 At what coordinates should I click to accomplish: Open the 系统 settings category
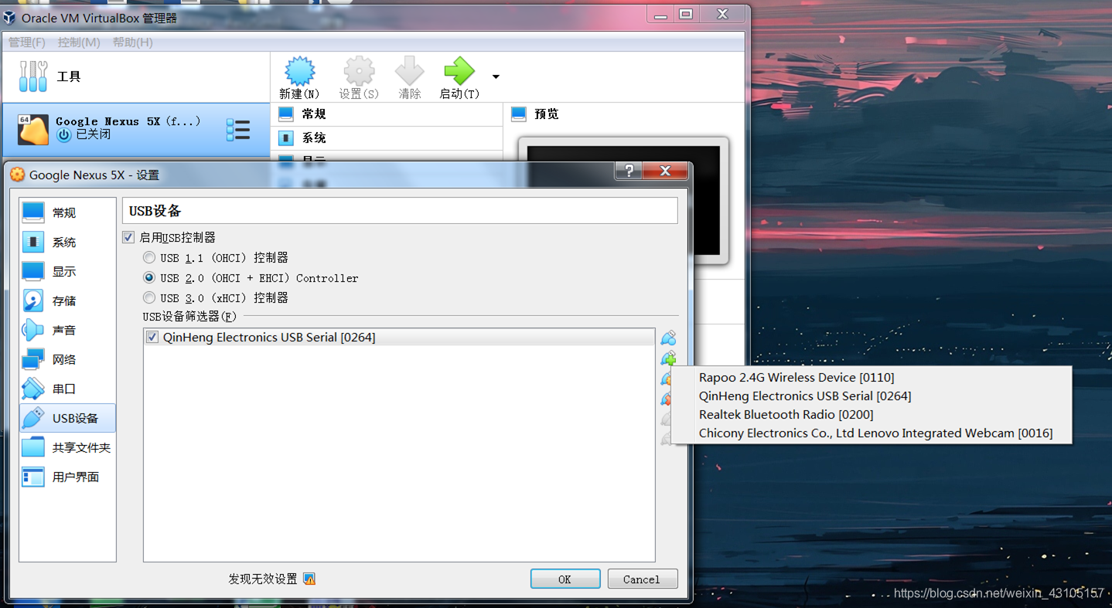67,242
